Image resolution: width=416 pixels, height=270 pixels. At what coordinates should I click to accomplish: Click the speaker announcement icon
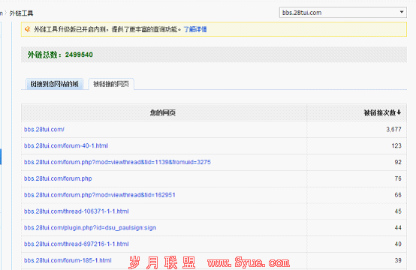pyautogui.click(x=27, y=29)
